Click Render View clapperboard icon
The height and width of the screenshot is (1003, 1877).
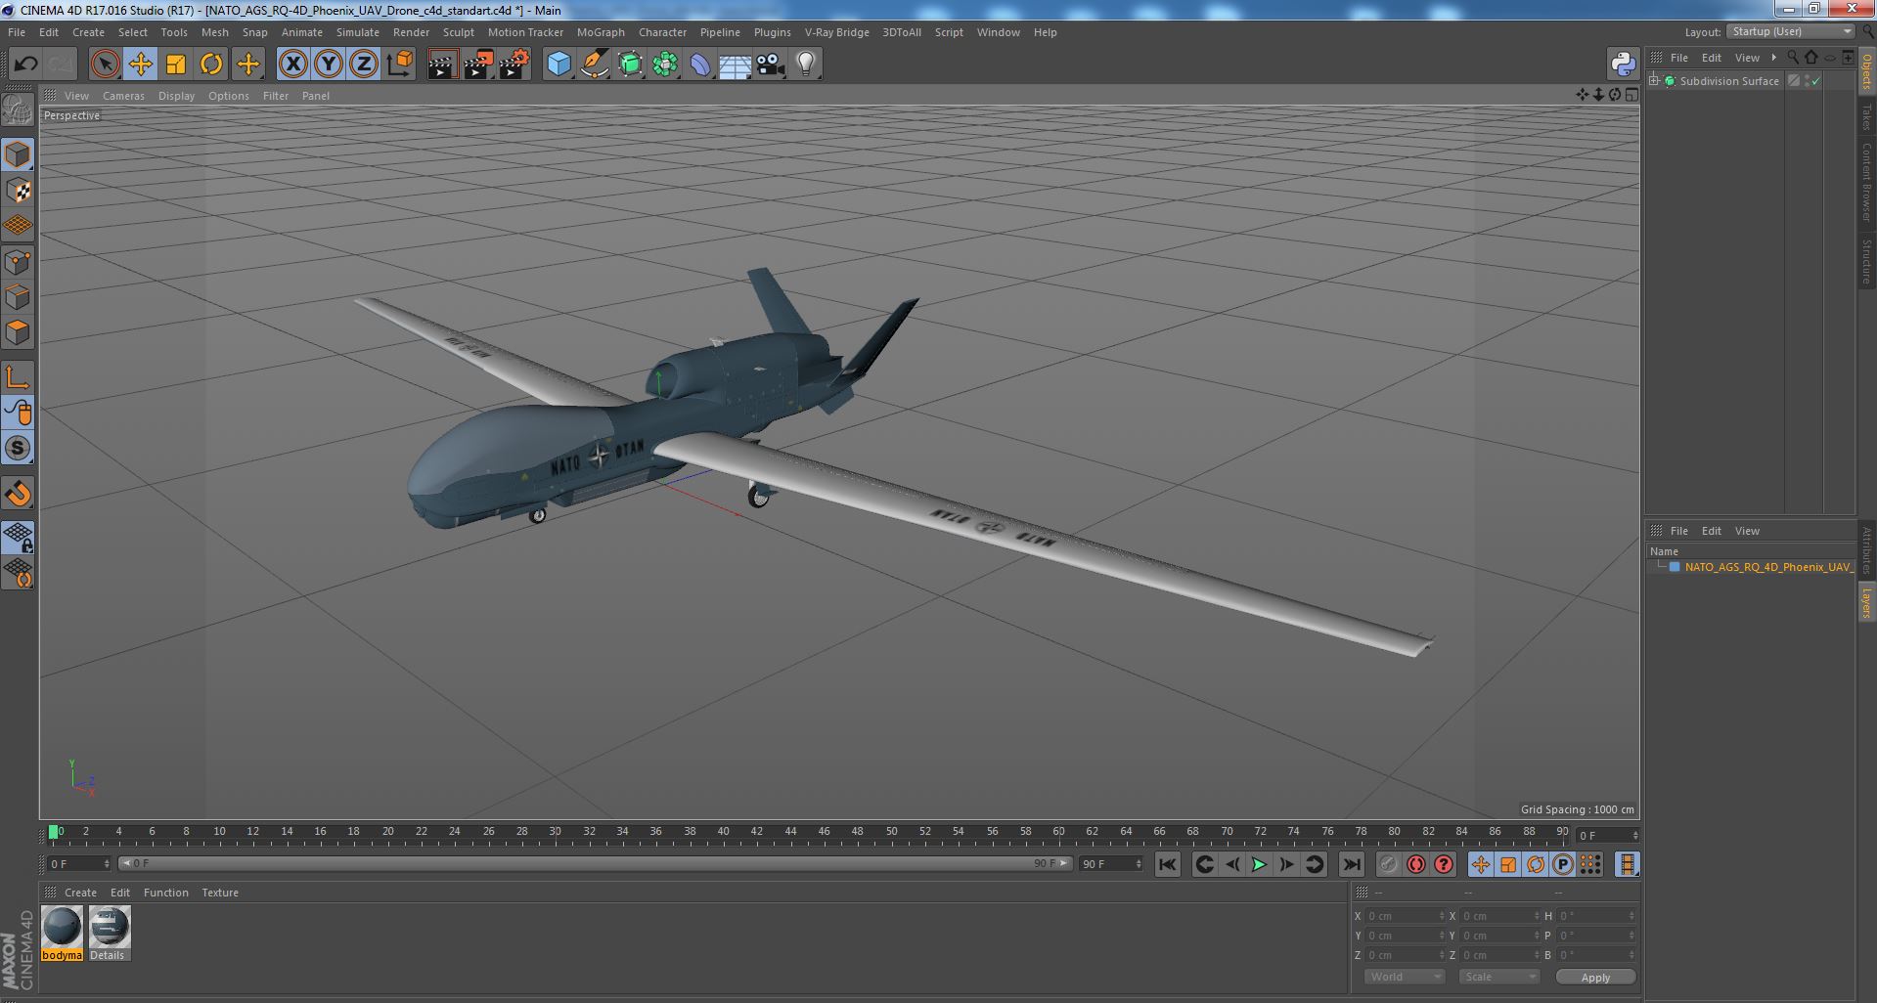pyautogui.click(x=442, y=65)
